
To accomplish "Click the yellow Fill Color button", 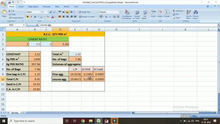I will [47, 17].
